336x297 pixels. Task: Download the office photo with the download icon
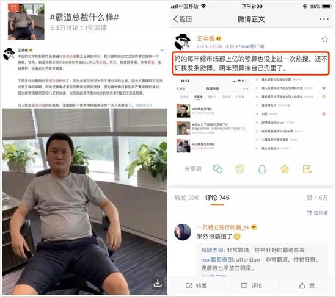click(x=158, y=283)
